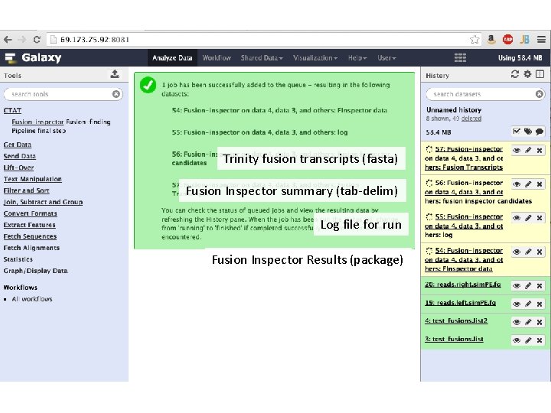Click the Galaxy logo
This screenshot has height=413, width=551.
click(34, 57)
